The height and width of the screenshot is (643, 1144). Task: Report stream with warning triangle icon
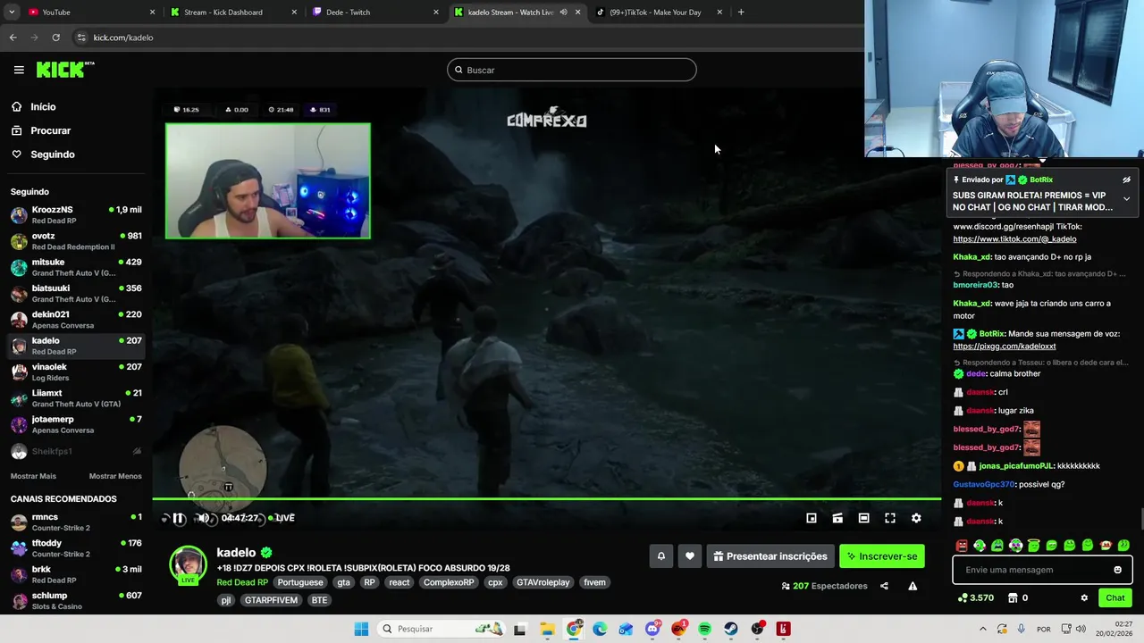pyautogui.click(x=913, y=586)
